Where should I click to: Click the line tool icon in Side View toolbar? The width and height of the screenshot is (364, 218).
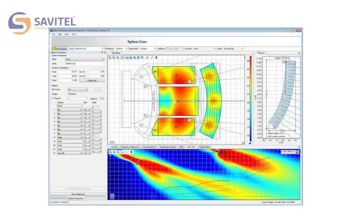click(127, 152)
